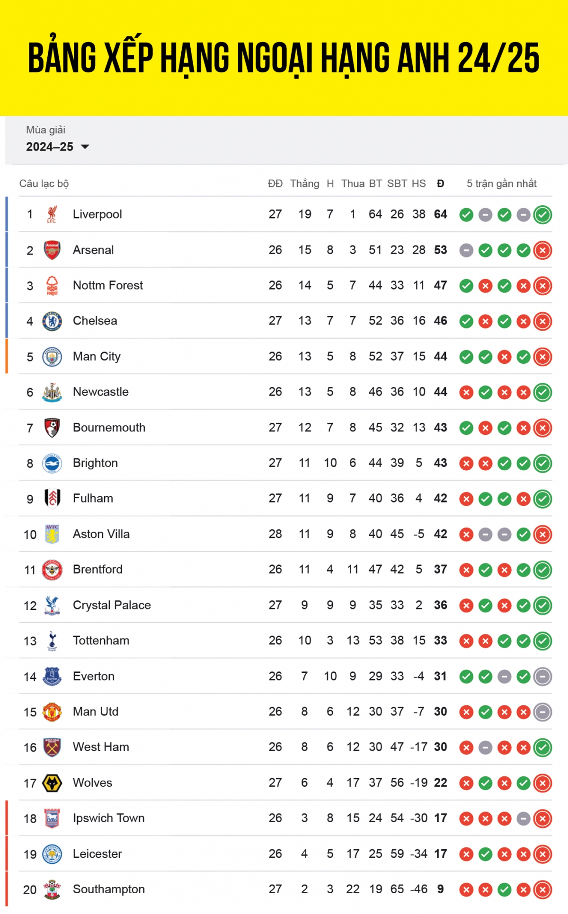Click the Man City club badge
The image size is (568, 914).
click(x=52, y=357)
